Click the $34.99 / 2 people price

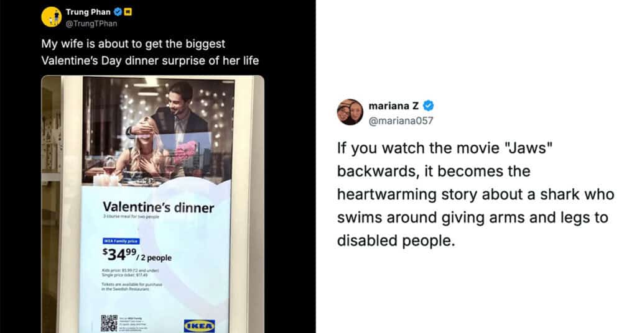[x=137, y=254]
